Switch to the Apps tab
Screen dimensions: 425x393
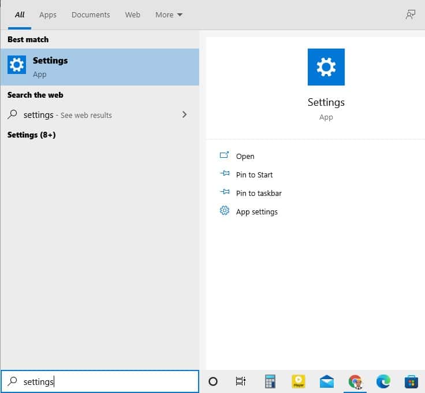(48, 15)
